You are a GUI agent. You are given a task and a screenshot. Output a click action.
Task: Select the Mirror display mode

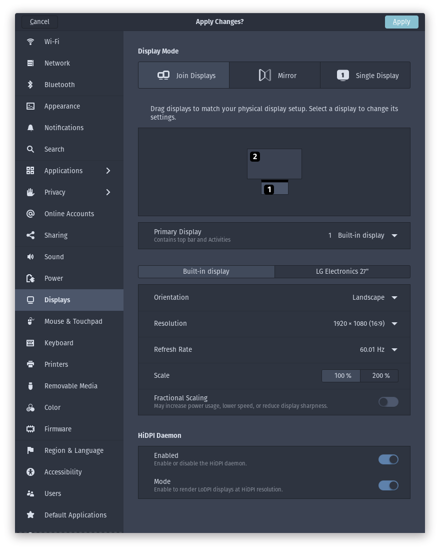274,75
